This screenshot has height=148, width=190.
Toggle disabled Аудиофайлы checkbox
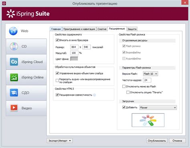pos(124,58)
